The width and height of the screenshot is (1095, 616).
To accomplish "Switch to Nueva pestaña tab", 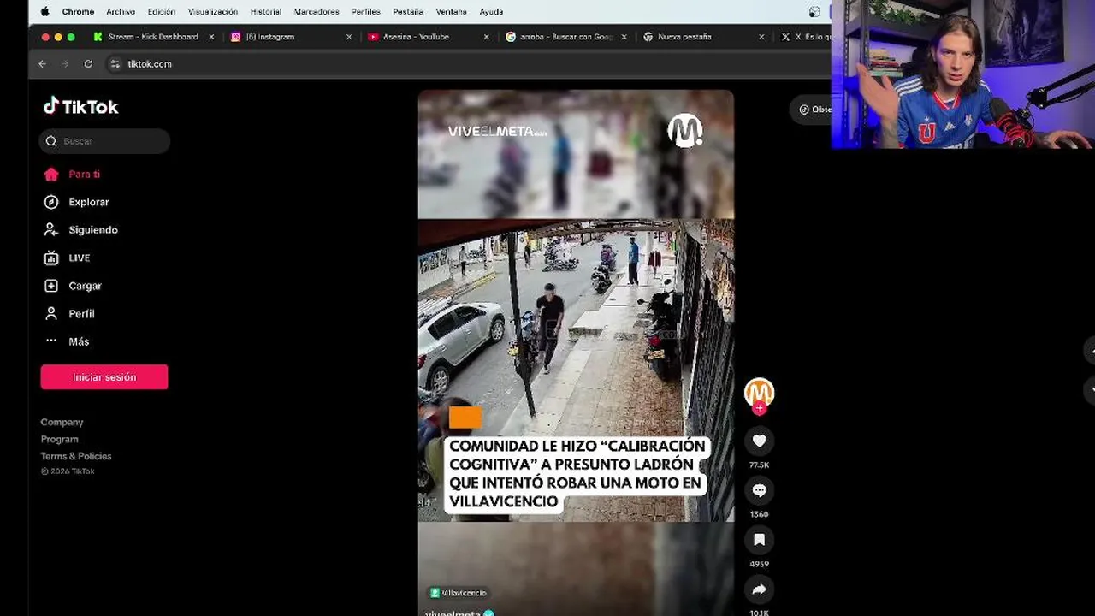I will 701,37.
